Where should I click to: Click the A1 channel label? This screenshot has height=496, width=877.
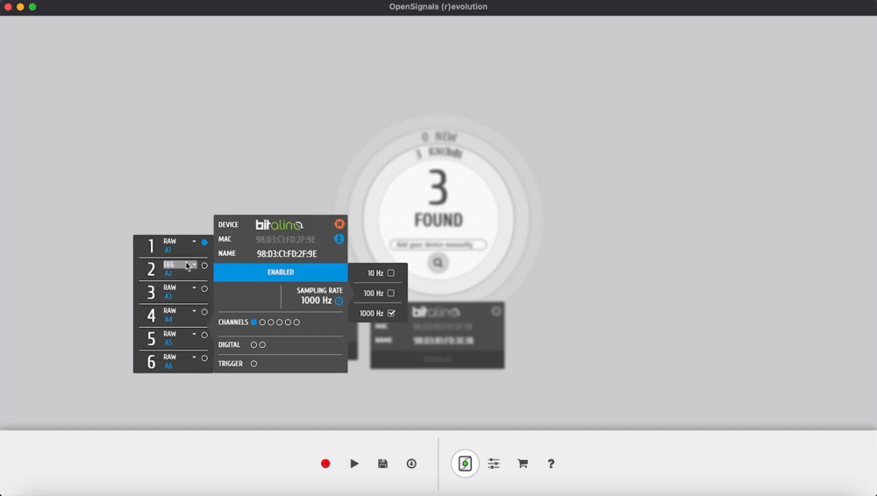(168, 250)
